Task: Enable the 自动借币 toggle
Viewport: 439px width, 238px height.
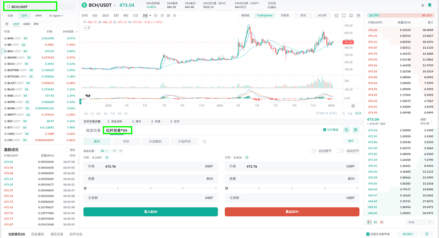Action: pos(312,151)
